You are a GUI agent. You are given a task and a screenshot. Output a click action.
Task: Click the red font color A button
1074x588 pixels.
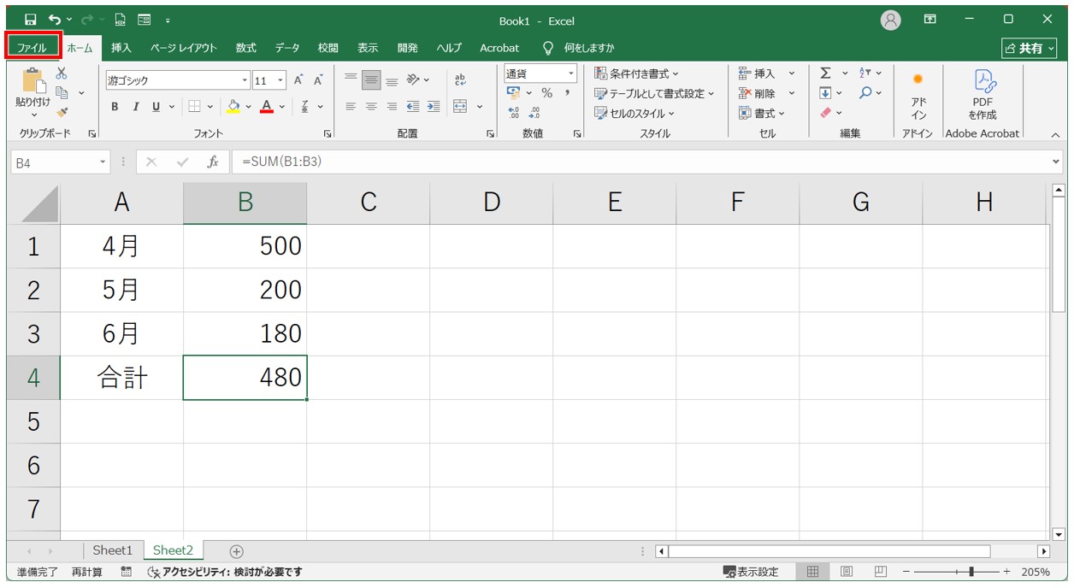point(267,107)
